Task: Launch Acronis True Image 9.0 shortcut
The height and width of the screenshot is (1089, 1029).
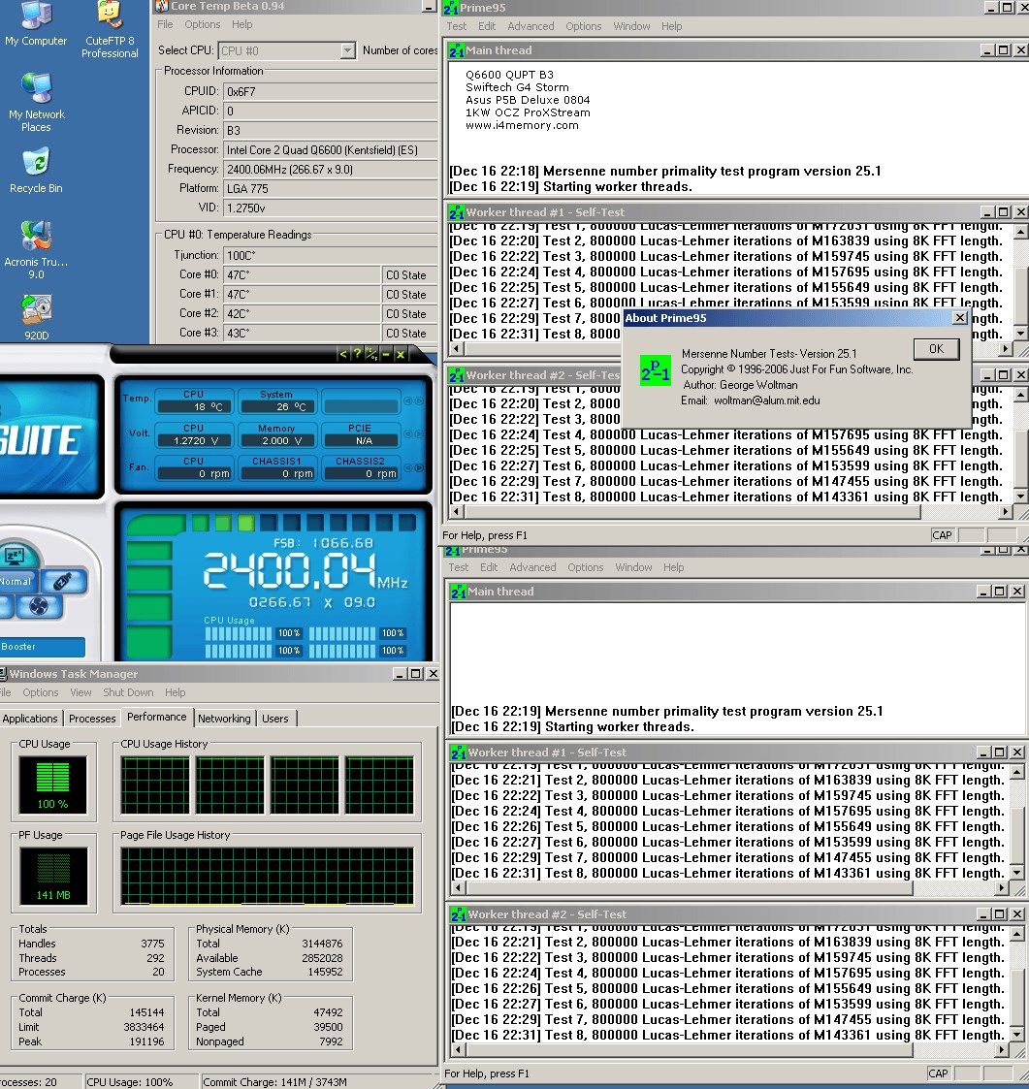Action: 36,249
